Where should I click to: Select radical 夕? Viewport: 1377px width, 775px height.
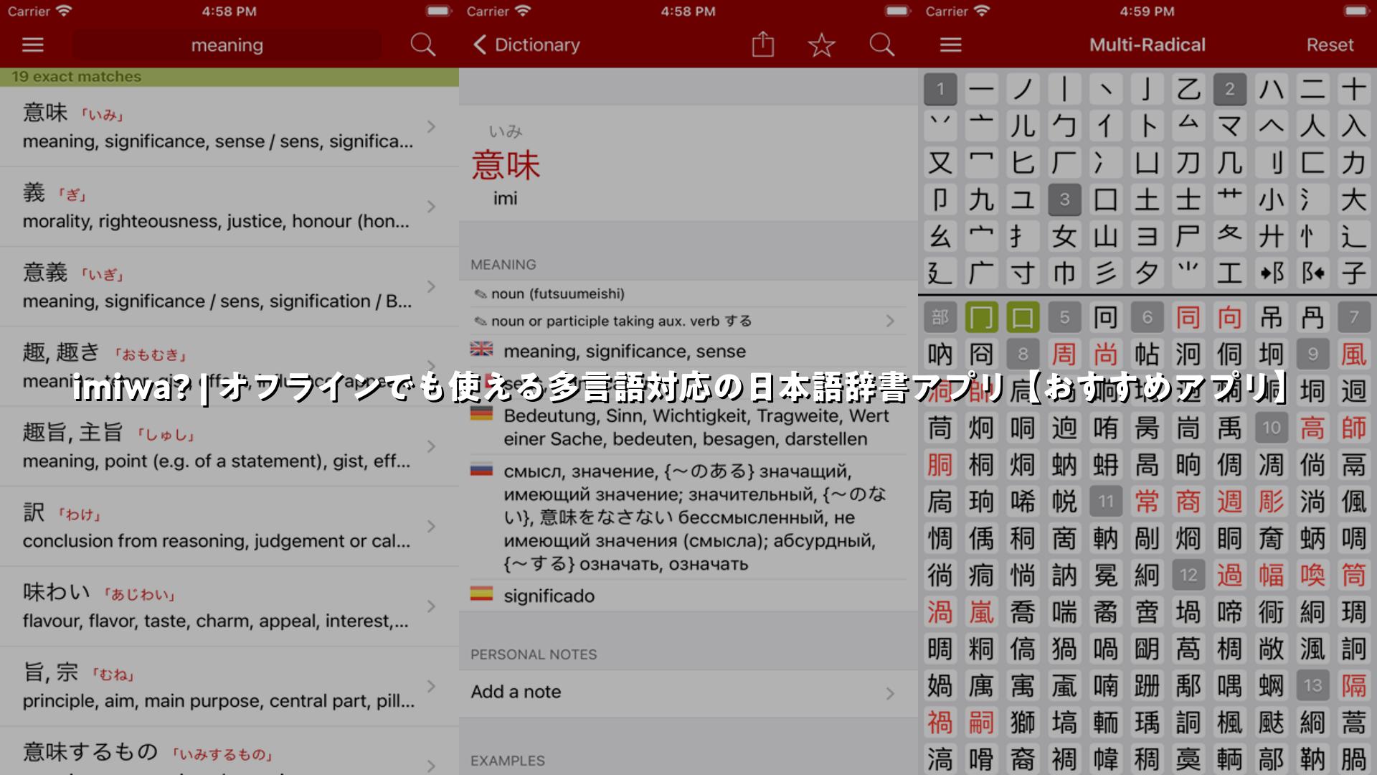(1147, 273)
